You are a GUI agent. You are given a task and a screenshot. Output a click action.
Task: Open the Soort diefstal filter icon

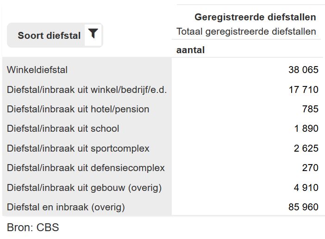pos(93,35)
